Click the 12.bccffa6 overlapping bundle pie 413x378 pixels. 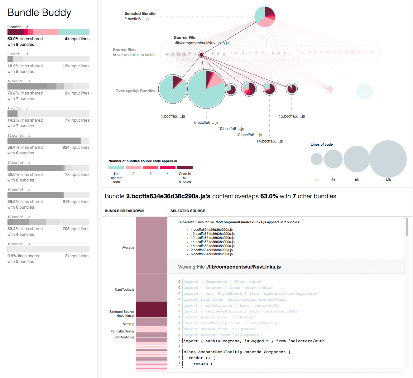point(249,89)
